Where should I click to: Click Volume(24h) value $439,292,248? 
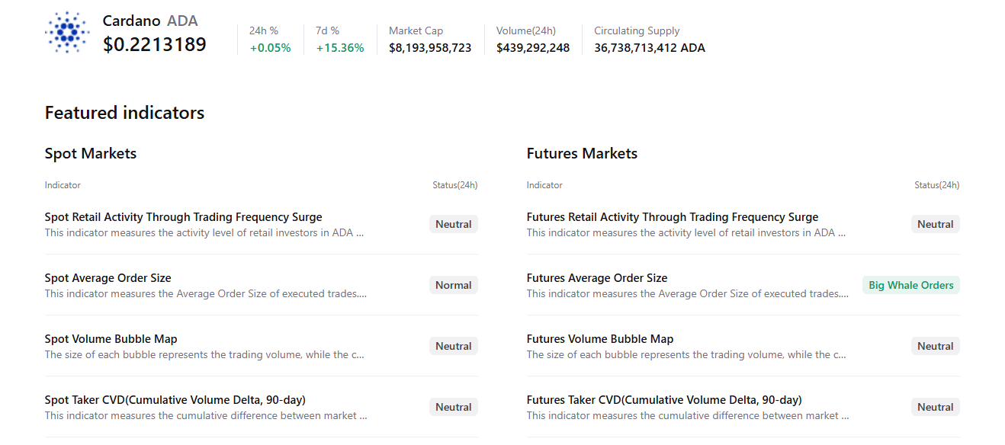(533, 48)
